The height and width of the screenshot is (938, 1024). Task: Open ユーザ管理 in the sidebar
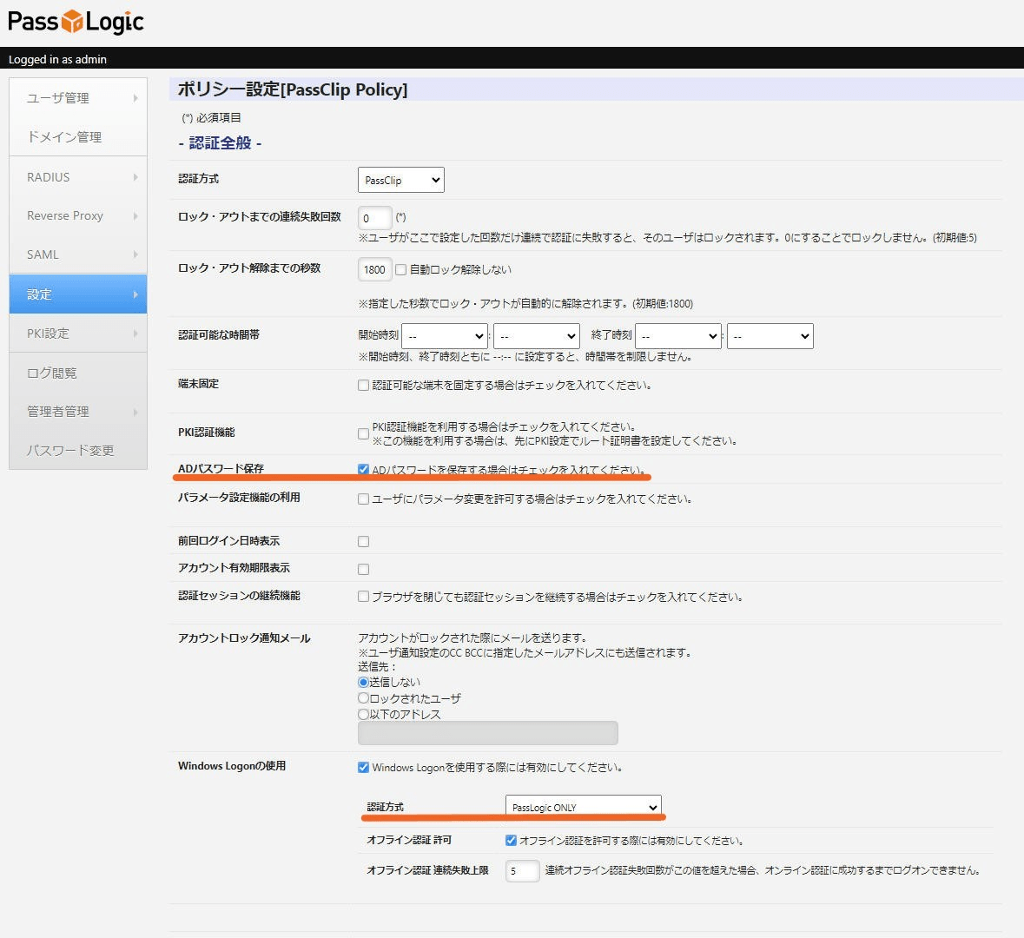pyautogui.click(x=58, y=98)
